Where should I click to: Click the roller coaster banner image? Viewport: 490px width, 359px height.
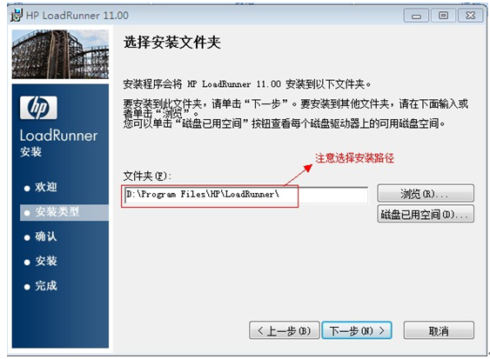coord(60,54)
